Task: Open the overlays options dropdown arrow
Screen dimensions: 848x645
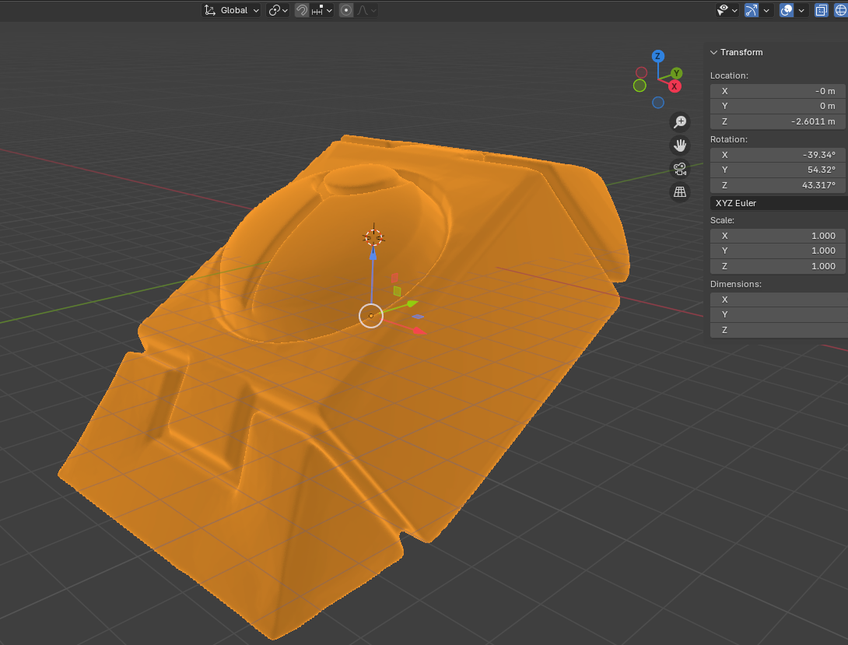Action: coord(801,10)
